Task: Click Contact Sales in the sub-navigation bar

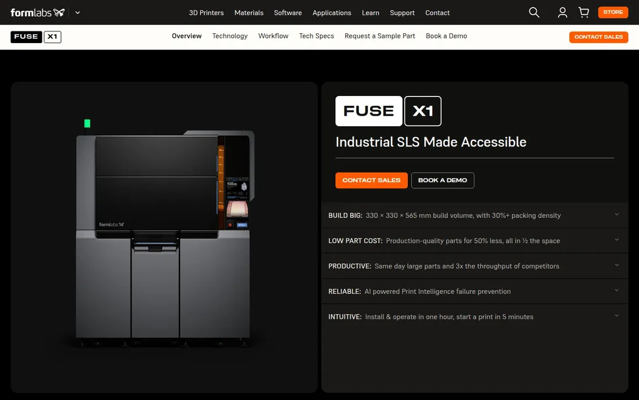Action: (x=599, y=37)
